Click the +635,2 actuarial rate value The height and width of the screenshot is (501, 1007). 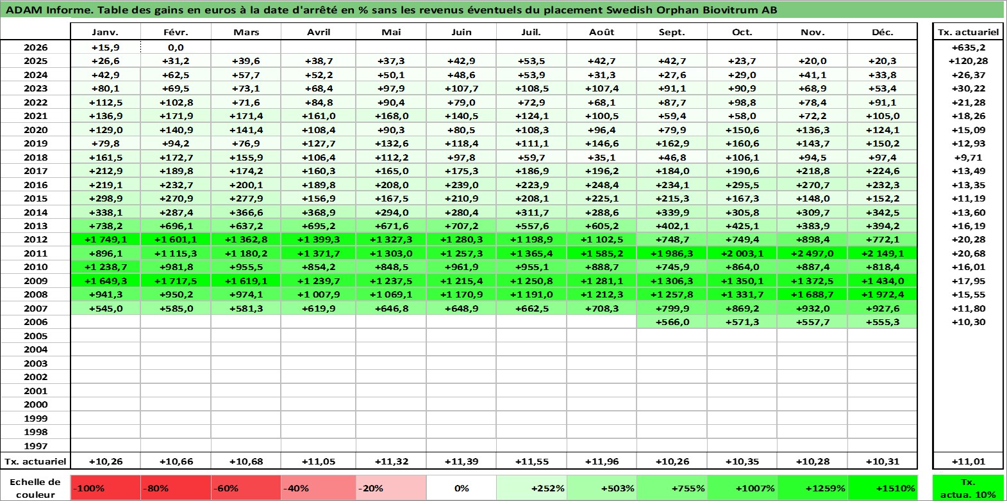click(x=968, y=47)
